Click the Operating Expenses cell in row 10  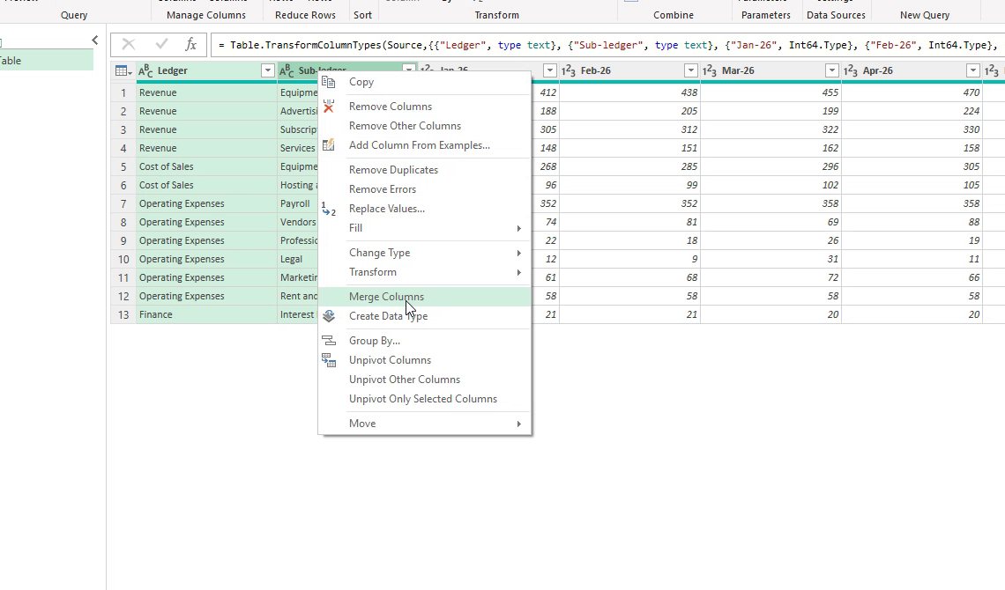click(x=206, y=259)
